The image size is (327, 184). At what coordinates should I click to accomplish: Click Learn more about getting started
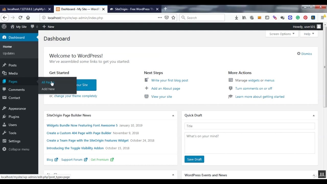(260, 97)
